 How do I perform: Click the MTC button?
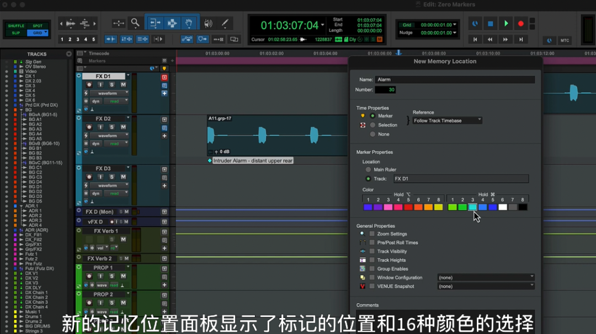point(565,40)
